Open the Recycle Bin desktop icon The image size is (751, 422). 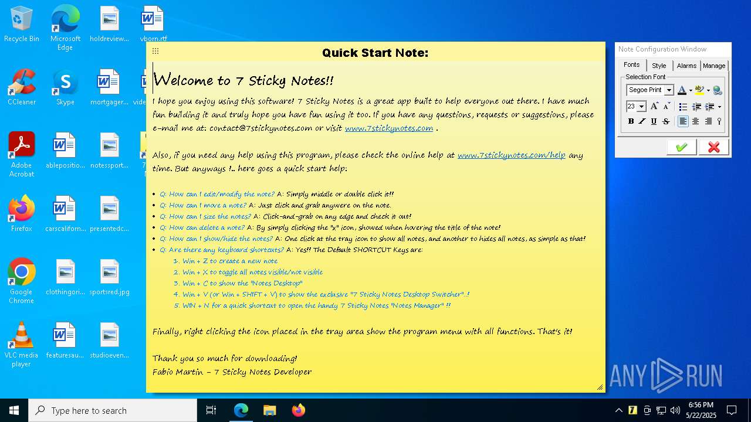[22, 24]
